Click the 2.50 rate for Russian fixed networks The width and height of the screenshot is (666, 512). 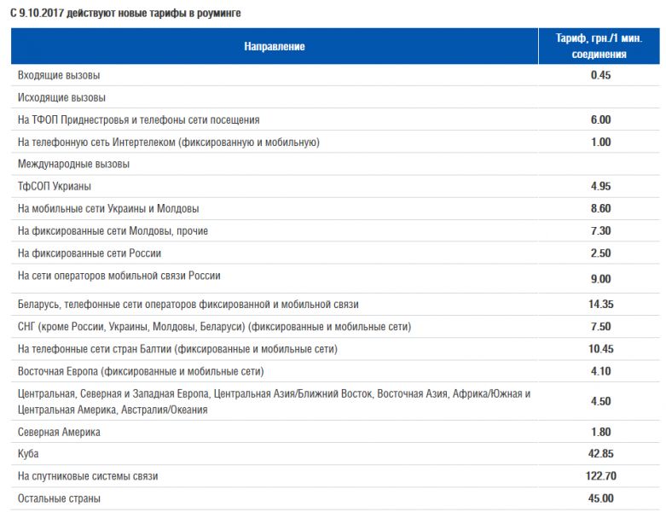click(600, 253)
